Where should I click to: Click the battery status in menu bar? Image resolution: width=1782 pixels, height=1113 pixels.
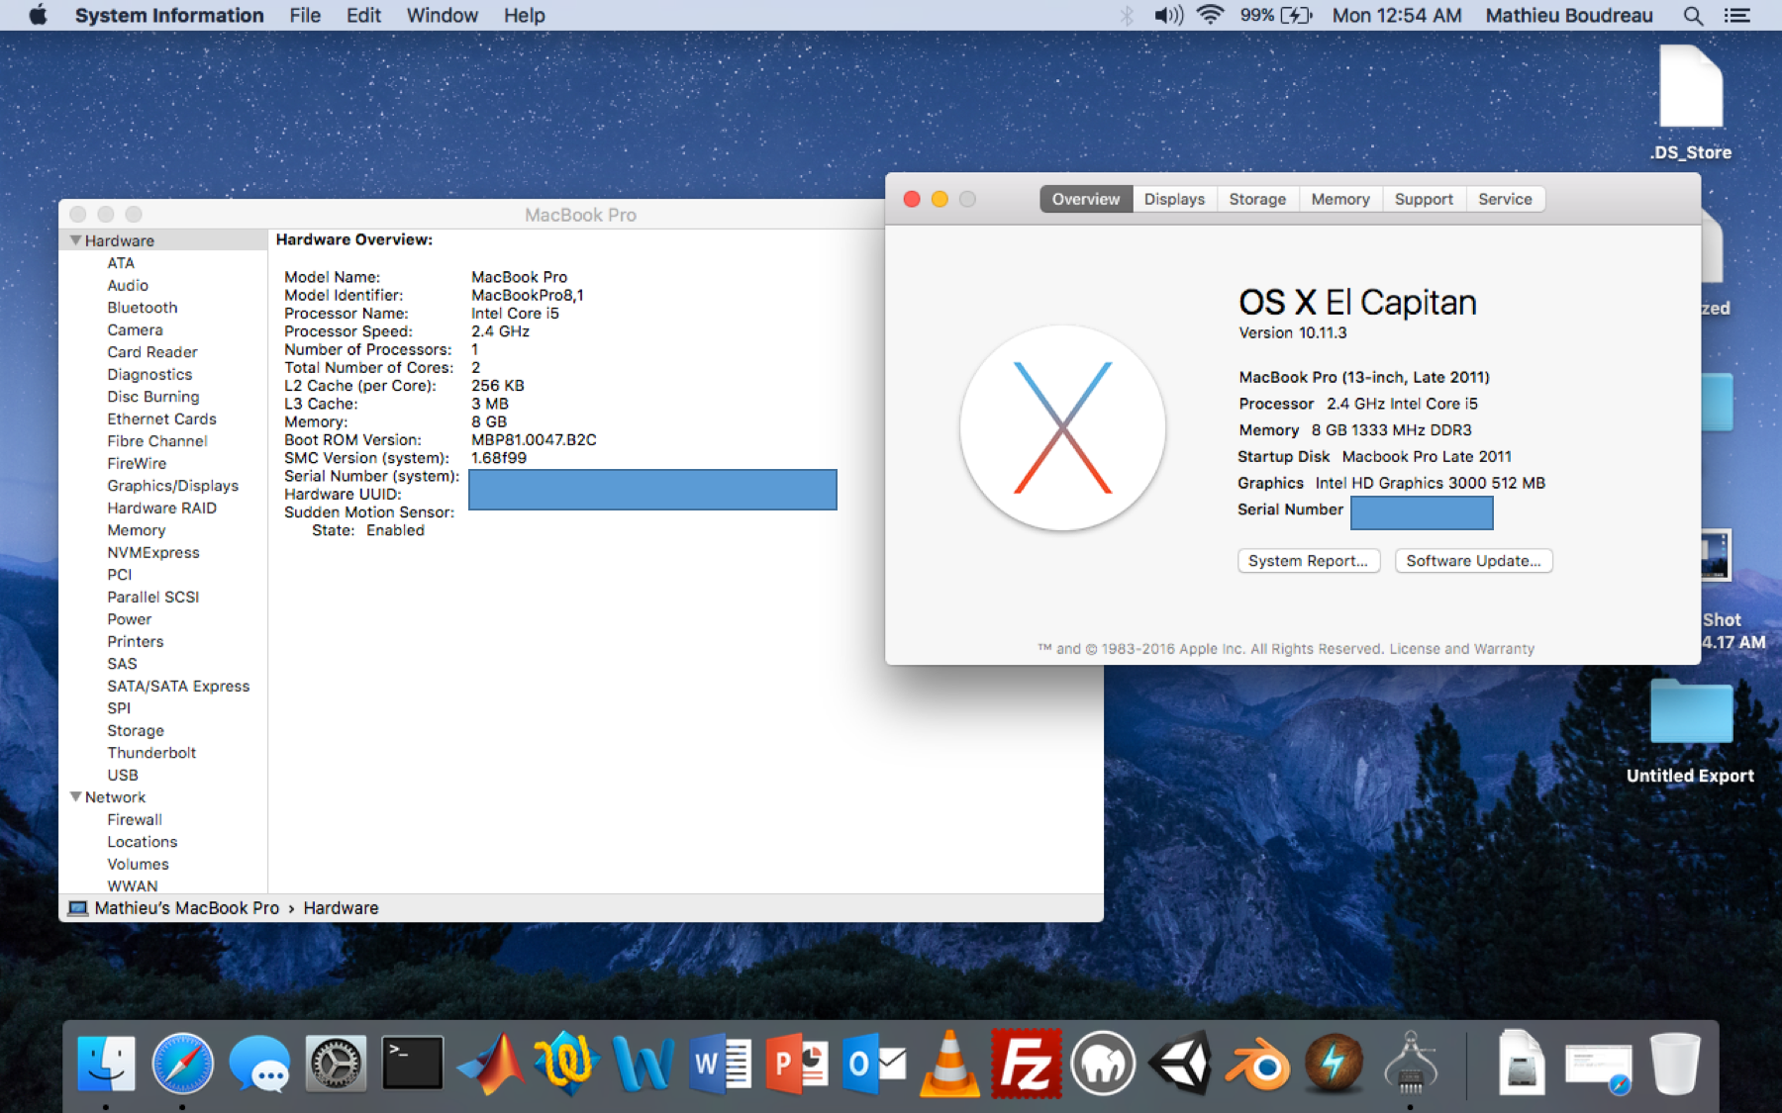tap(1276, 15)
